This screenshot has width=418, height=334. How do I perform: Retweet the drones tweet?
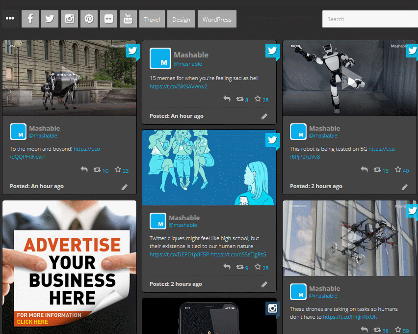pyautogui.click(x=377, y=330)
